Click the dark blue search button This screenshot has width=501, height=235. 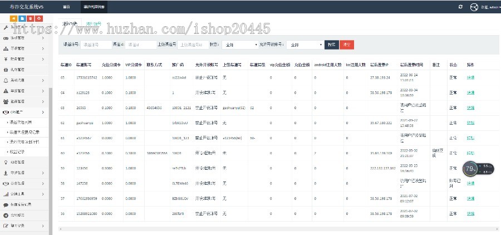(x=332, y=45)
